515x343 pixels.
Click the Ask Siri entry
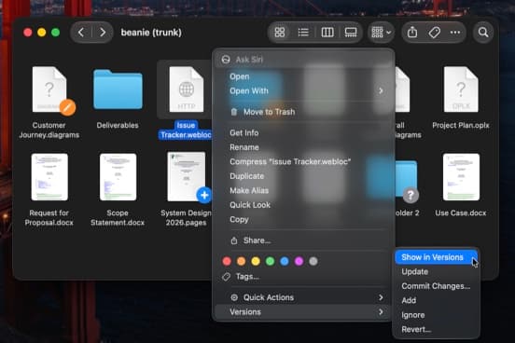coord(304,60)
